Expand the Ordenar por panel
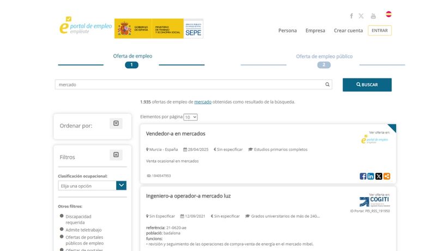This screenshot has width=447, height=251. click(x=116, y=123)
